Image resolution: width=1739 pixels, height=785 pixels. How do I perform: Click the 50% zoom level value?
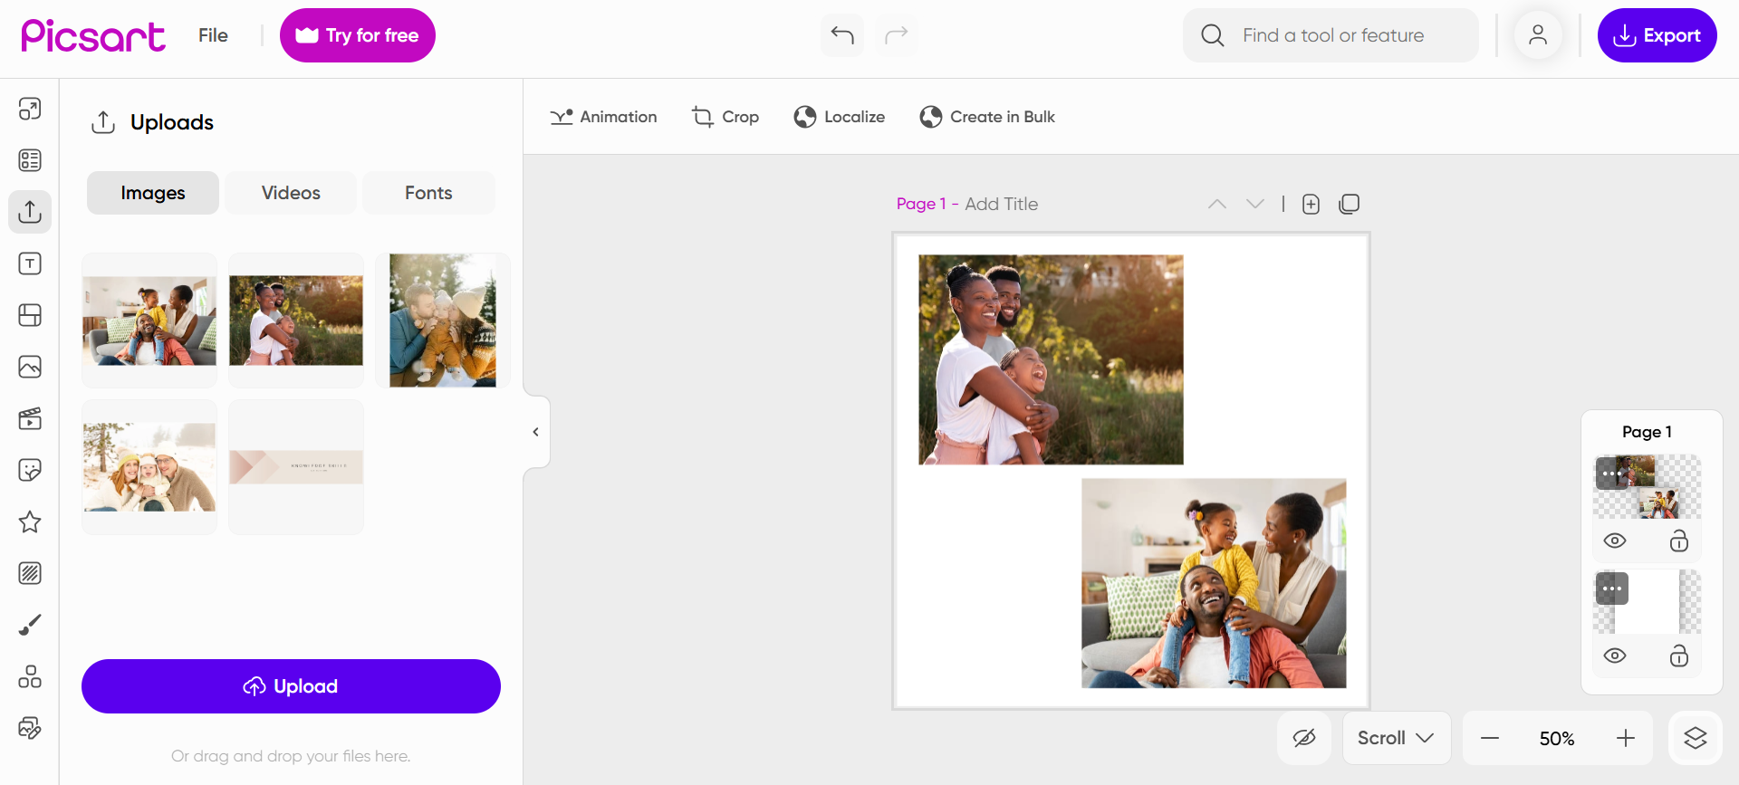click(x=1557, y=739)
